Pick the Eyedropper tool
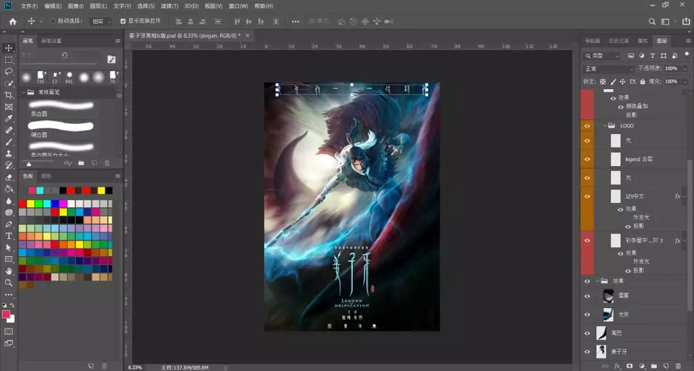Viewport: 694px width, 371px height. click(x=9, y=118)
